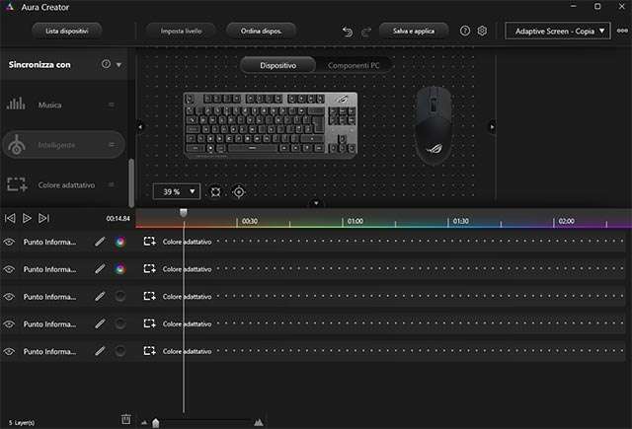Image resolution: width=632 pixels, height=429 pixels.
Task: Open color wheel of first Punto Informa layer
Action: pyautogui.click(x=120, y=242)
